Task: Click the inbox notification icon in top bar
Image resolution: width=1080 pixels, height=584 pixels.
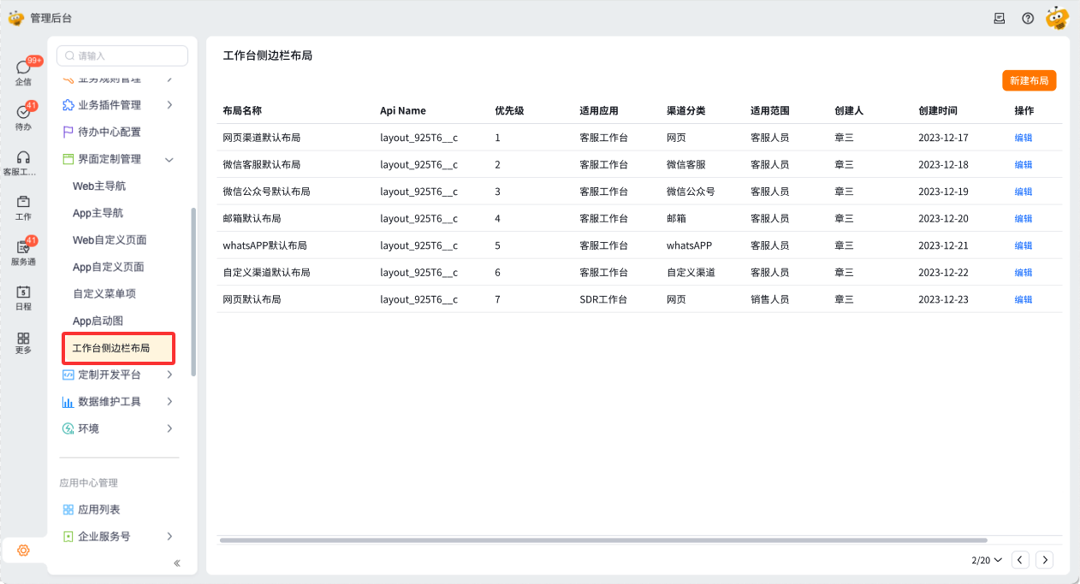Action: [999, 17]
